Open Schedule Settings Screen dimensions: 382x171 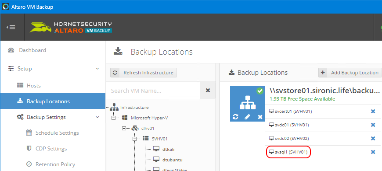click(x=57, y=133)
